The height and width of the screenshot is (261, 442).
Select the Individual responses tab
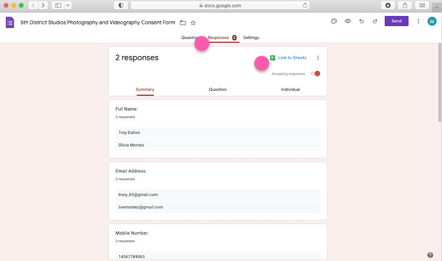(x=291, y=90)
